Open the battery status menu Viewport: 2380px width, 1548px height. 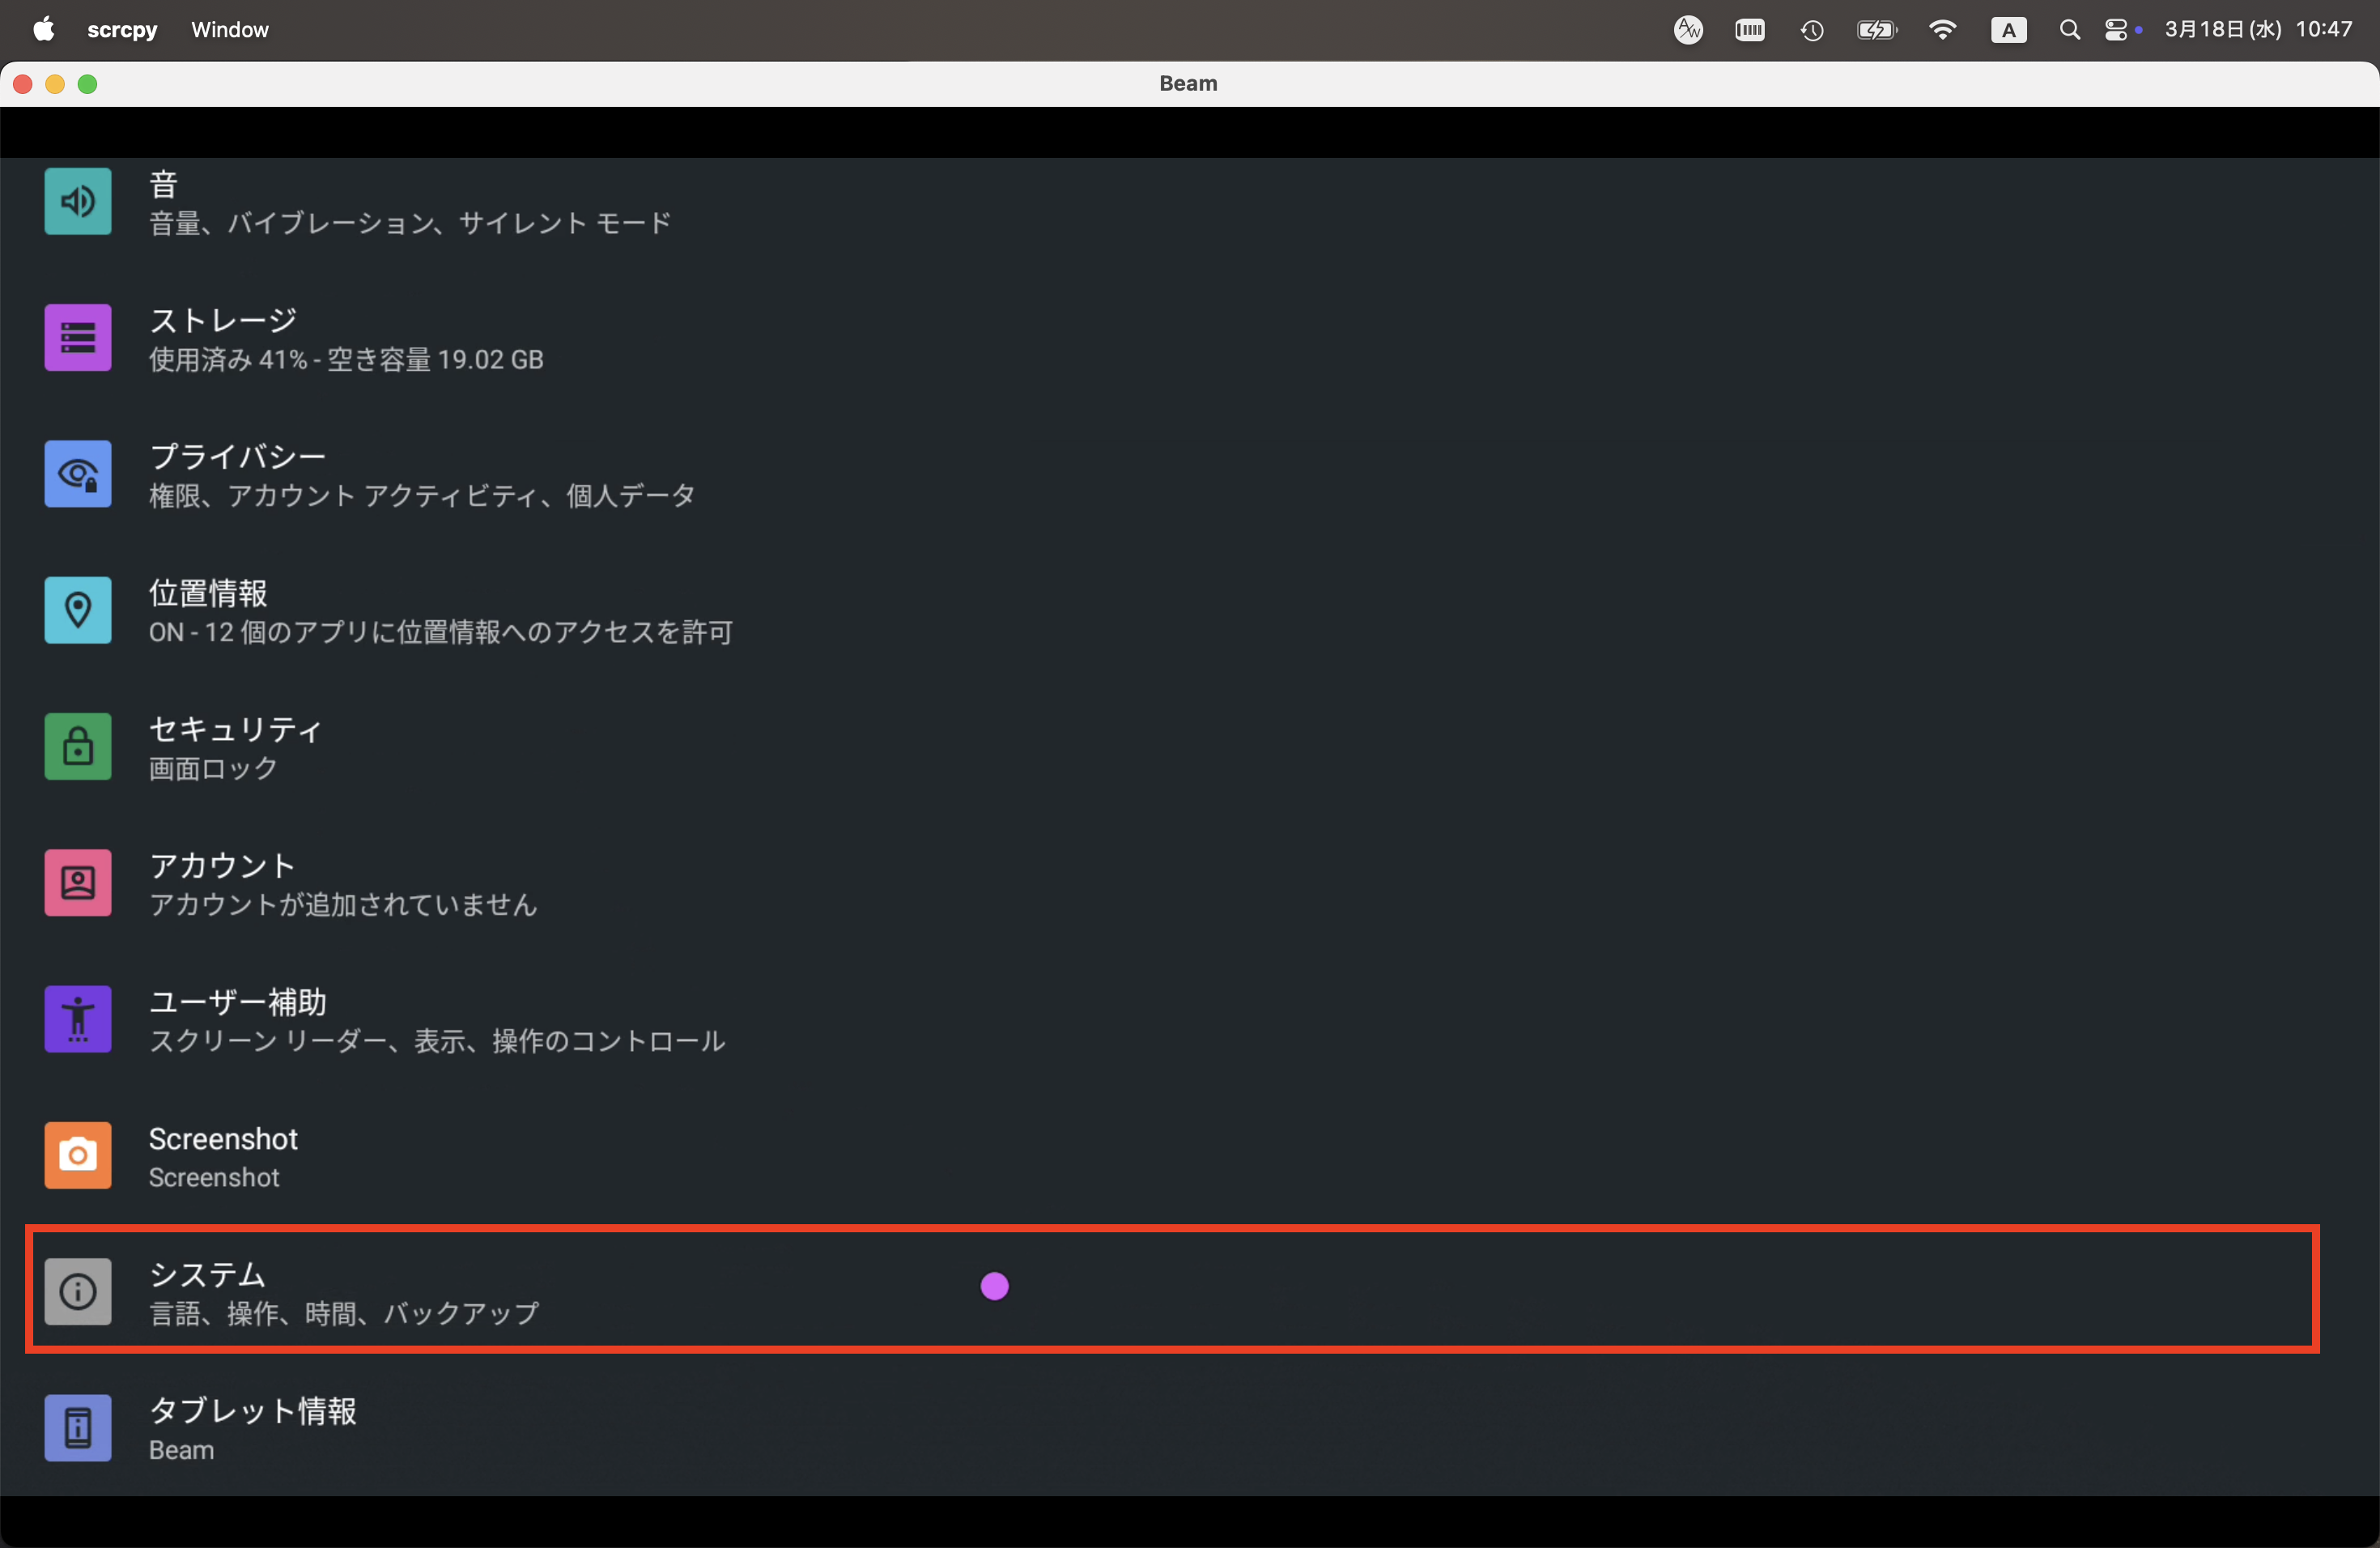[x=1877, y=30]
